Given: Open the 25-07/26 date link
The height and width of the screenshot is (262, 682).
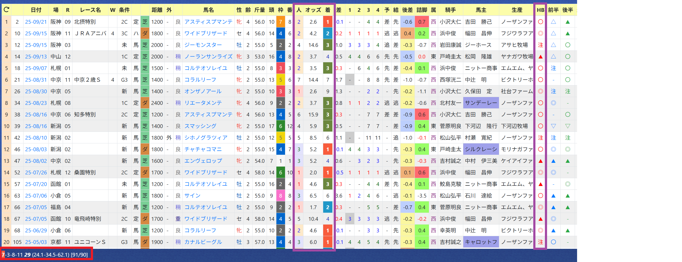Looking at the screenshot, I should click(x=36, y=173).
